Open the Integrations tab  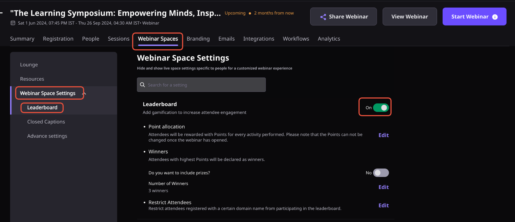click(x=259, y=39)
